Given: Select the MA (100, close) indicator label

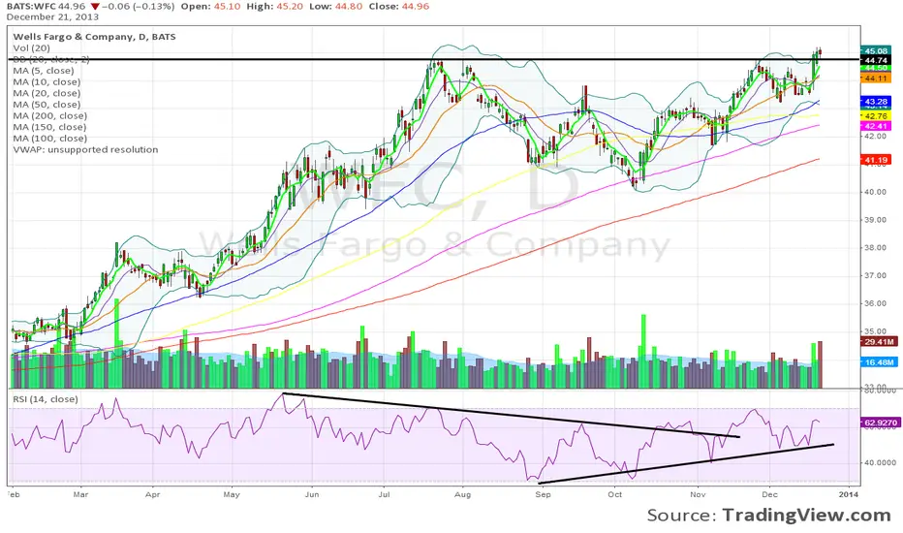Looking at the screenshot, I should click(x=50, y=139).
